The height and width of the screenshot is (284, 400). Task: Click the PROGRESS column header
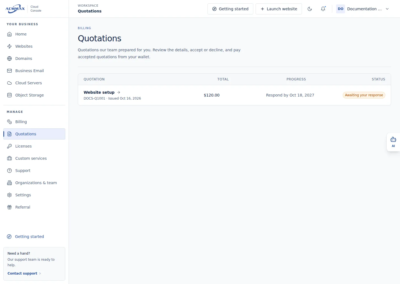pos(296,79)
